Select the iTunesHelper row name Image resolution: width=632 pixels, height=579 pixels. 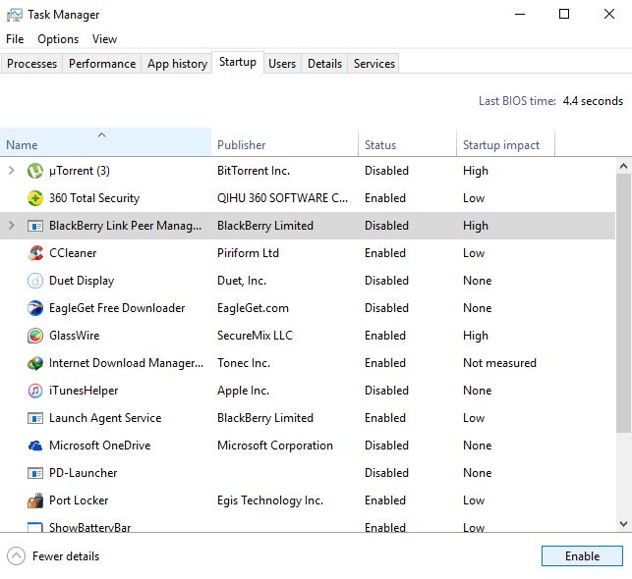click(84, 391)
